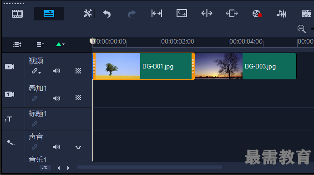Click the Voice track microphone icon

pyautogui.click(x=10, y=142)
